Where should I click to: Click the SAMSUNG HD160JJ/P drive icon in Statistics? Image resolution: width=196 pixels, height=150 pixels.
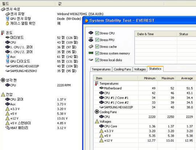tap(101, 107)
